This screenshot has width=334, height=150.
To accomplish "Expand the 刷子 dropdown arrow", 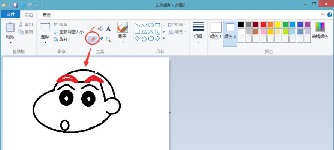I will pos(123,42).
